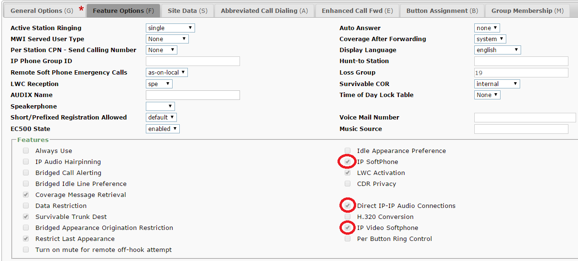This screenshot has height=261, width=578.
Task: Go to Enhanced Call Fwd tab
Action: 357,11
